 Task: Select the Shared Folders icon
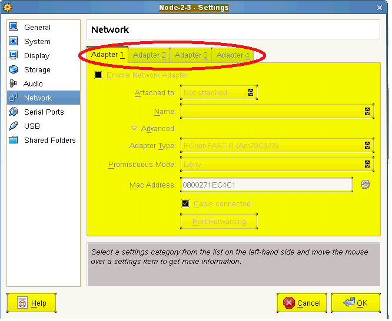13,141
